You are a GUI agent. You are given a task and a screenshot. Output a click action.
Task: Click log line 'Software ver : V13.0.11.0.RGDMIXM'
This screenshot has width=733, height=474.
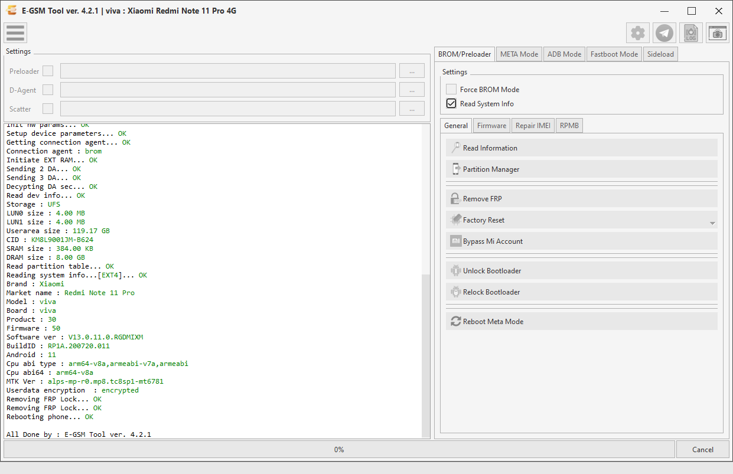pos(75,337)
